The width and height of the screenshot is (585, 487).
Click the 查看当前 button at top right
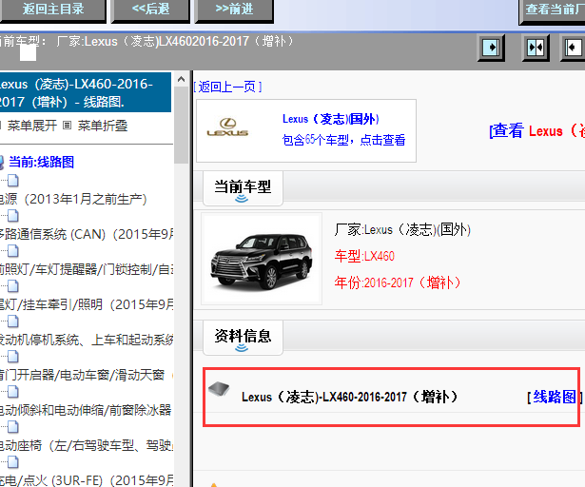click(552, 10)
